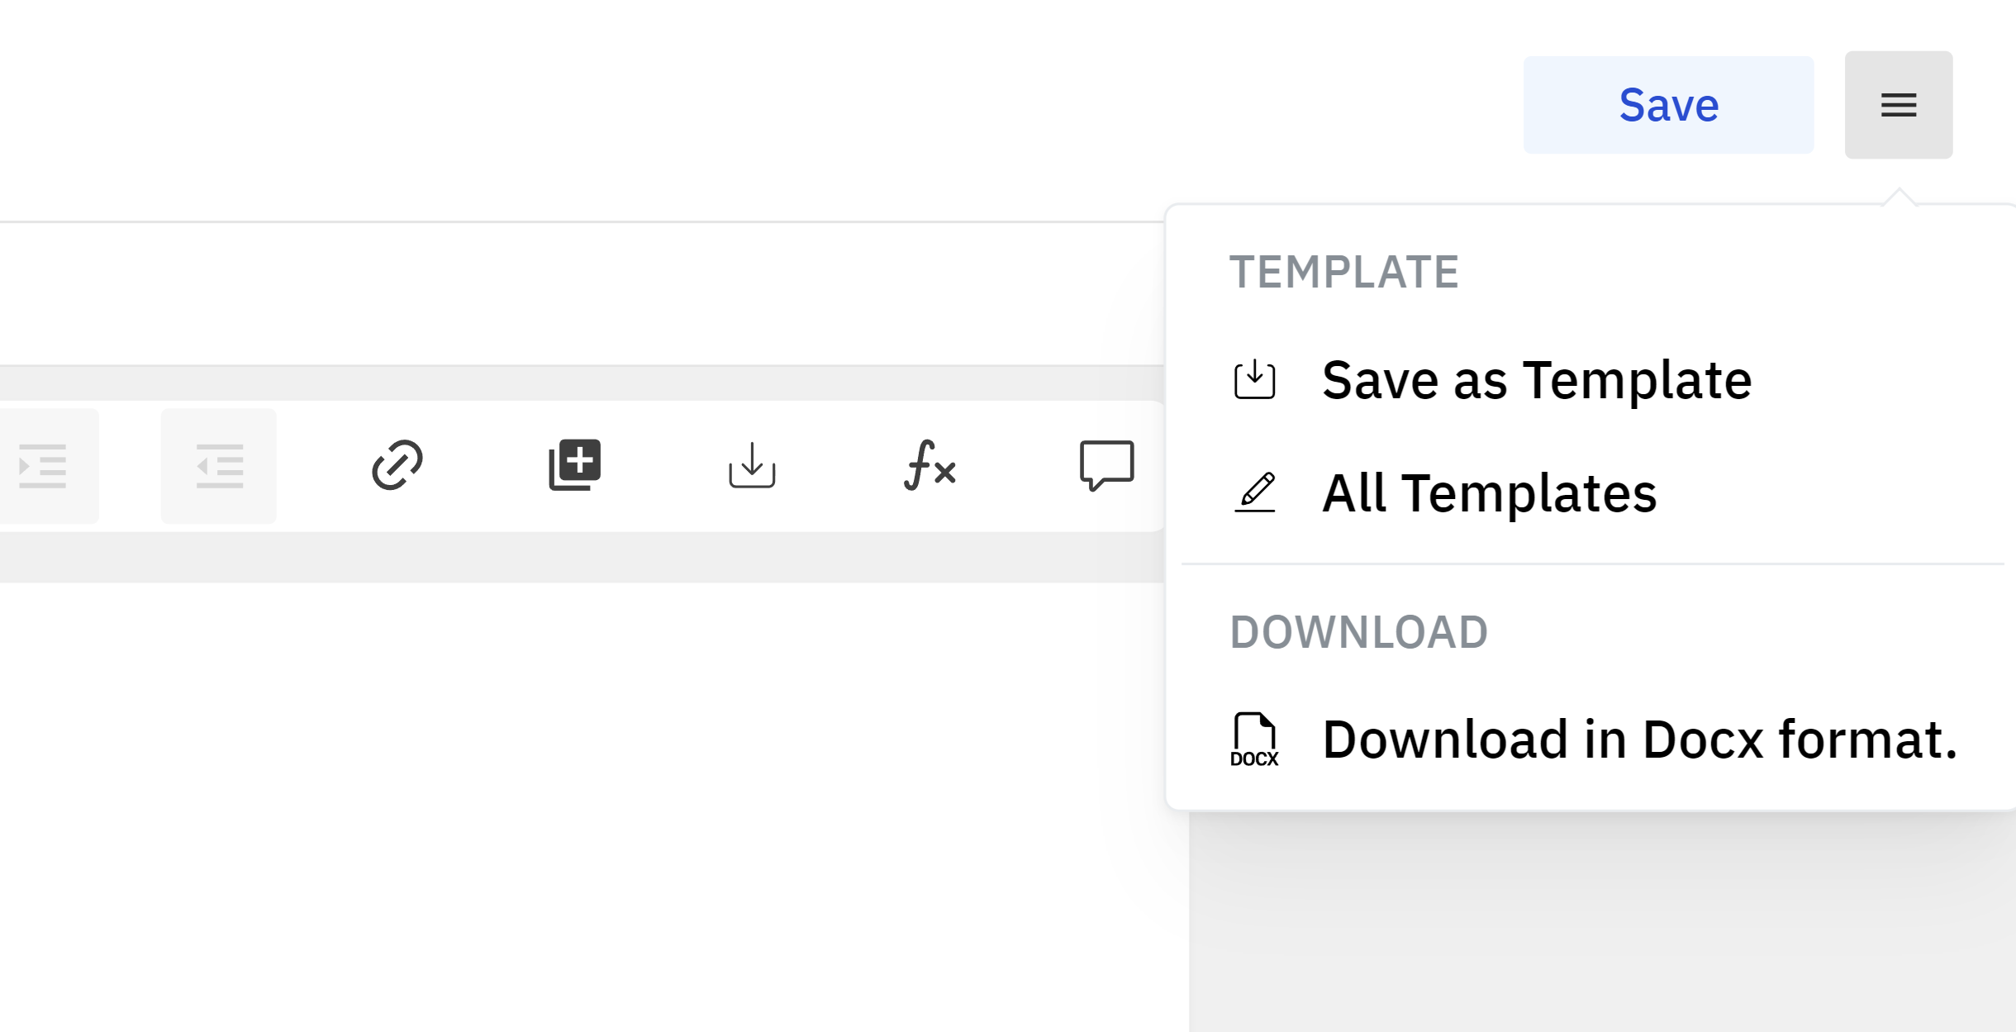Image resolution: width=2016 pixels, height=1032 pixels.
Task: Select the increase indent tool
Action: (x=43, y=466)
